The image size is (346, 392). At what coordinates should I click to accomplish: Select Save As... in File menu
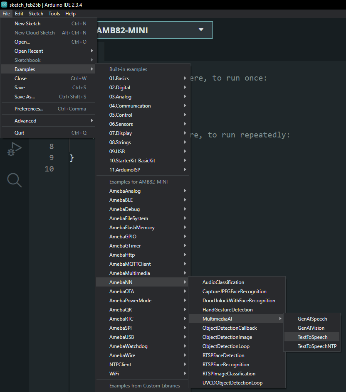click(48, 97)
